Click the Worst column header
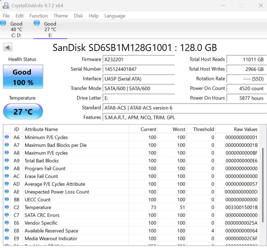 point(172,129)
